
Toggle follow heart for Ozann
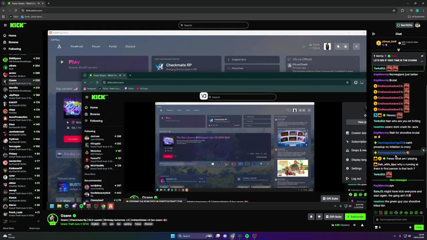coord(319,217)
